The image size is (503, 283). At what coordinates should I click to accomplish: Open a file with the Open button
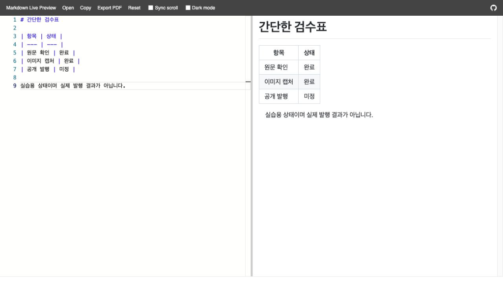[68, 8]
